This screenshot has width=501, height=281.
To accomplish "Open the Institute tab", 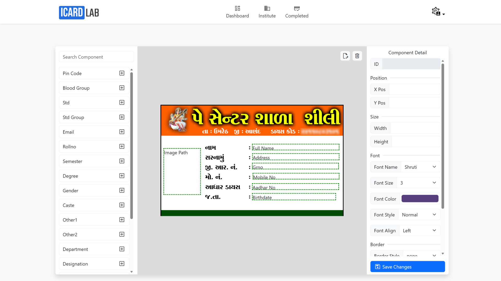I will pos(267,12).
